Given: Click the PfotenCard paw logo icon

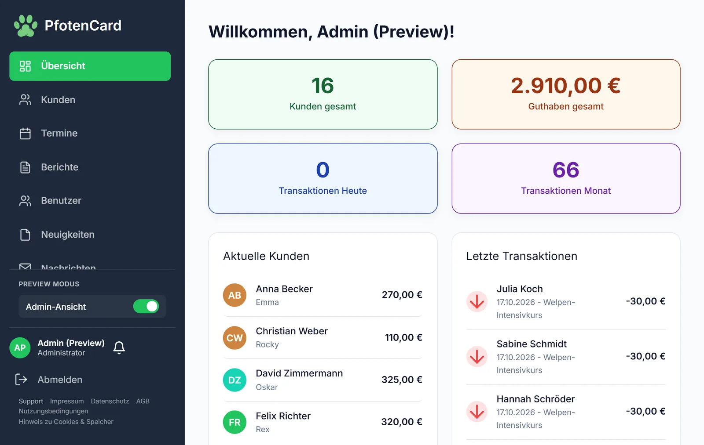Looking at the screenshot, I should coord(26,26).
